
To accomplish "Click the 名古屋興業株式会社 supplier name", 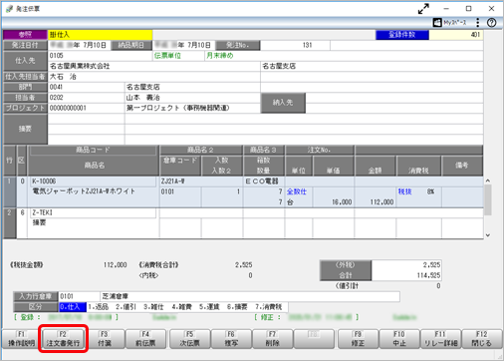I will point(80,66).
